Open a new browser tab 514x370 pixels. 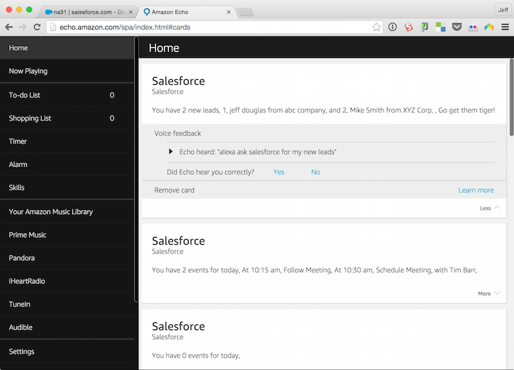(x=245, y=12)
